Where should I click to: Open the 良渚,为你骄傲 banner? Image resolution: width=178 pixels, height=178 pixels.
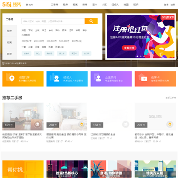click(111, 169)
